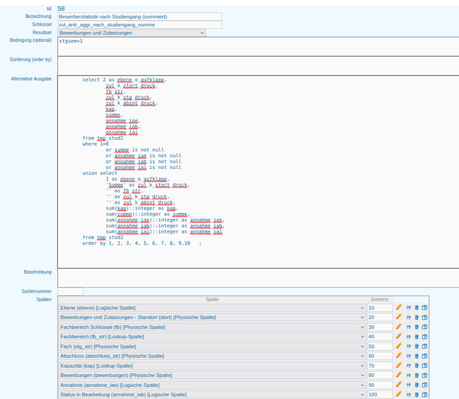Copy the Fach (stg_str) row
The width and height of the screenshot is (459, 399).
tap(424, 346)
